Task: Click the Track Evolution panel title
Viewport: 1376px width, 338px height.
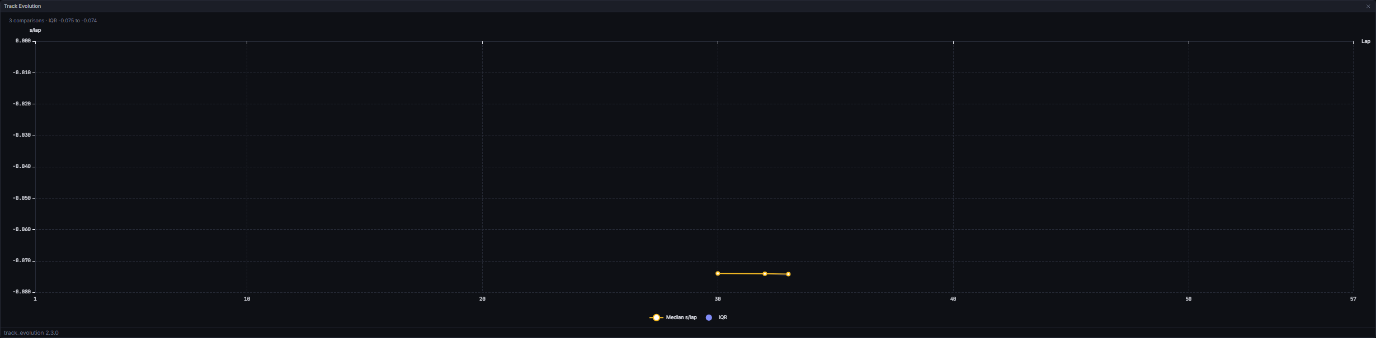Action: [x=22, y=6]
